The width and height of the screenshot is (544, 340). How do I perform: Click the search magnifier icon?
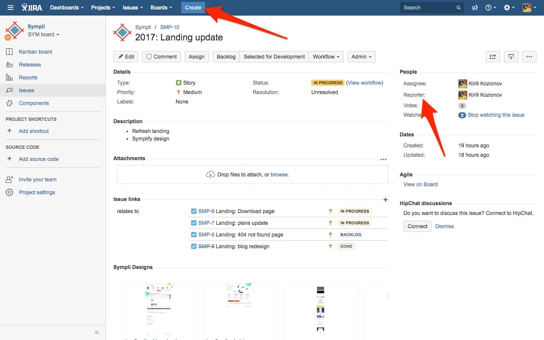click(x=458, y=8)
